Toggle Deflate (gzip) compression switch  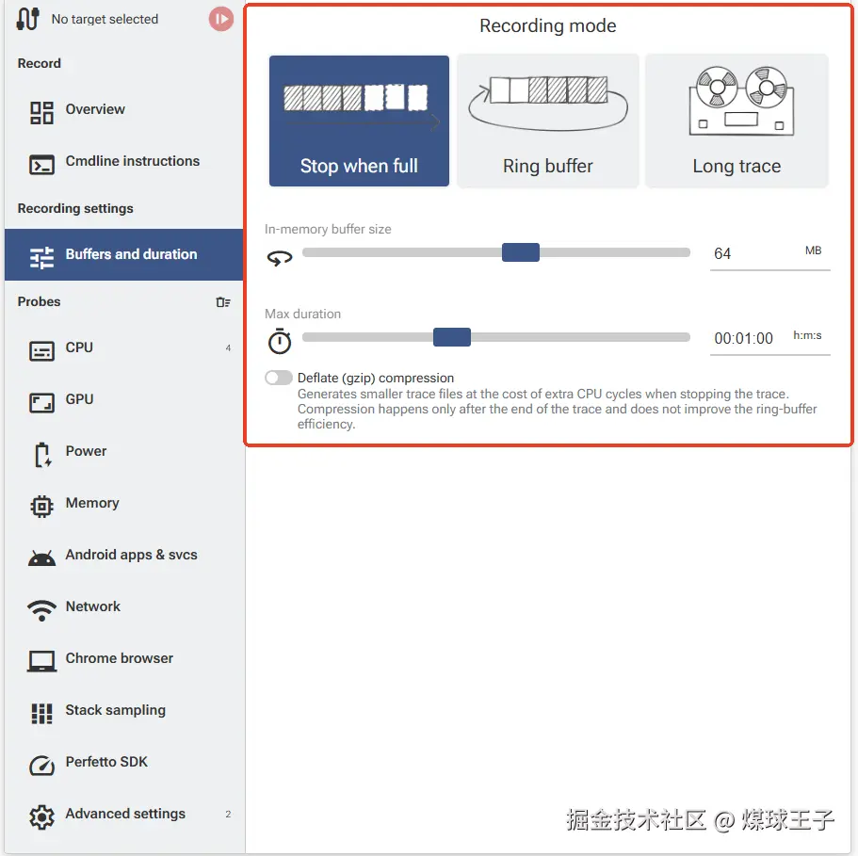pyautogui.click(x=279, y=378)
